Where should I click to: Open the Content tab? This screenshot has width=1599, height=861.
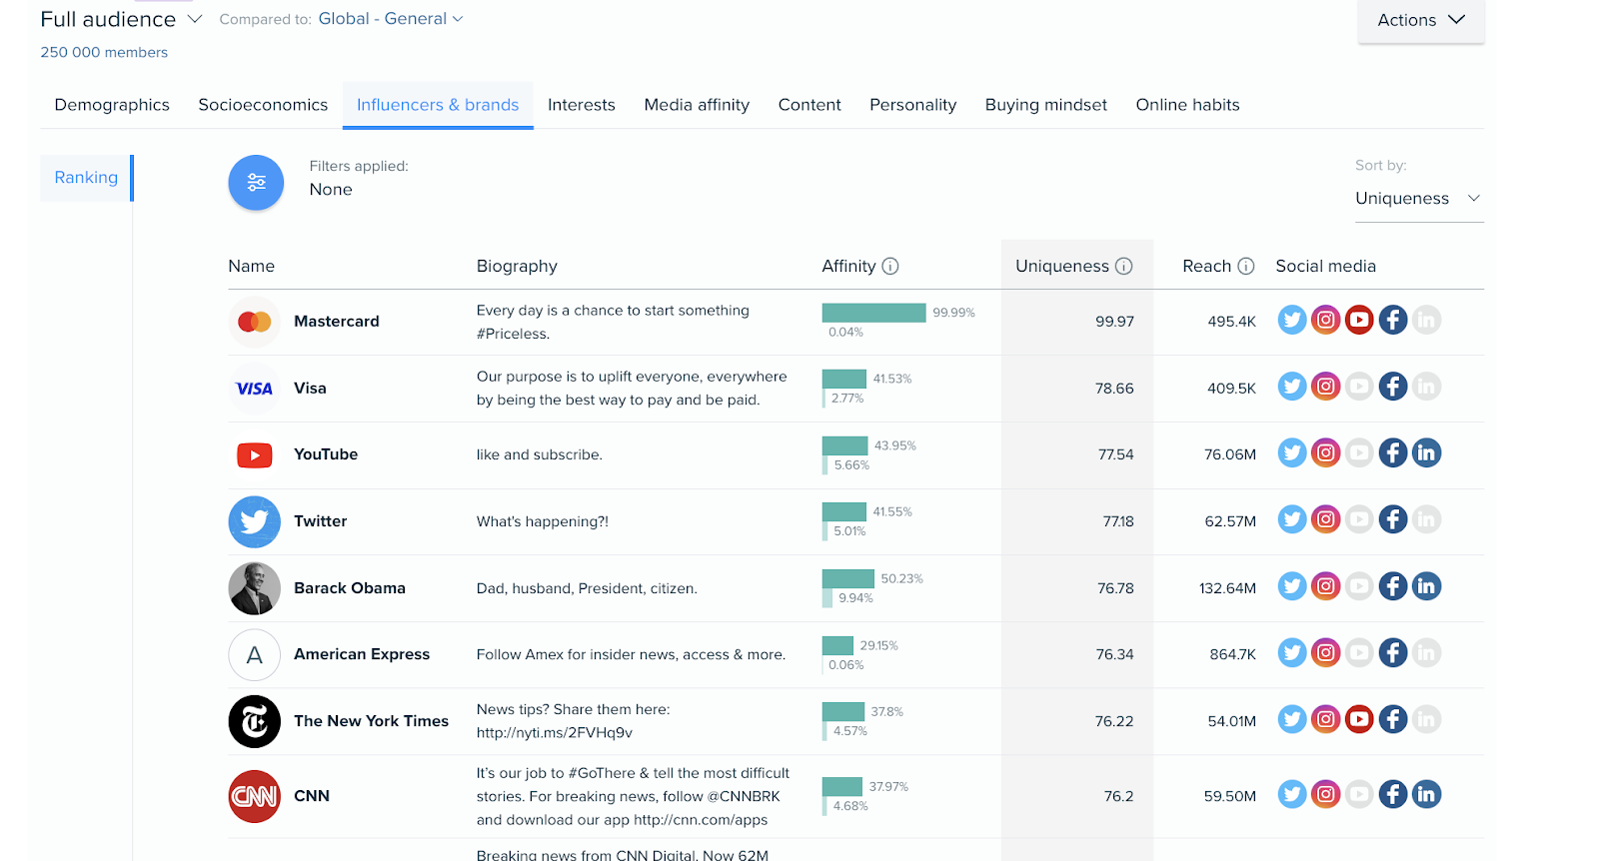[809, 105]
